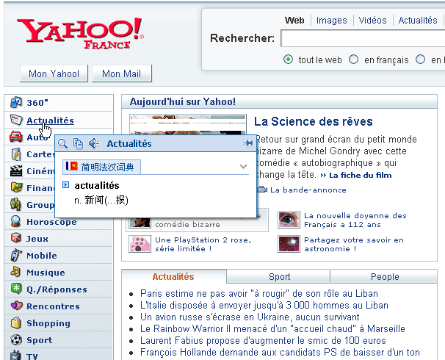
Task: Switch to the Vidéos search tab
Action: pyautogui.click(x=372, y=21)
